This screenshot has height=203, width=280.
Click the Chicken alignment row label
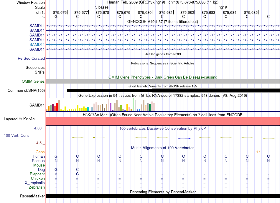pyautogui.click(x=38, y=178)
